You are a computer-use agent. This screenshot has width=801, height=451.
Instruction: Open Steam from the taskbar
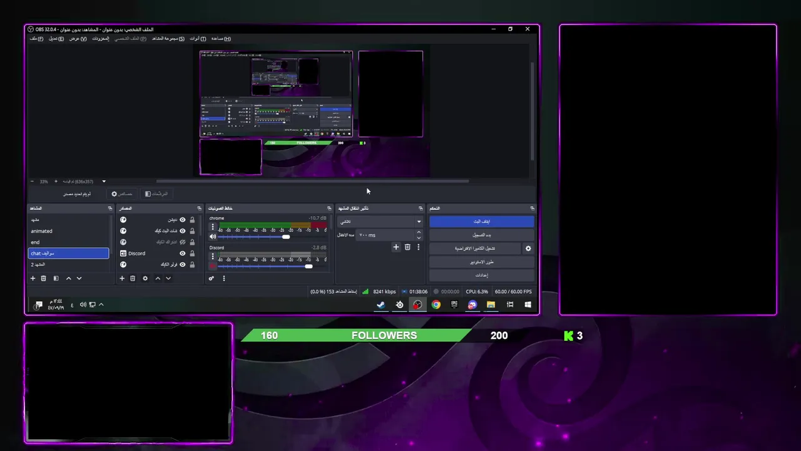pyautogui.click(x=380, y=304)
